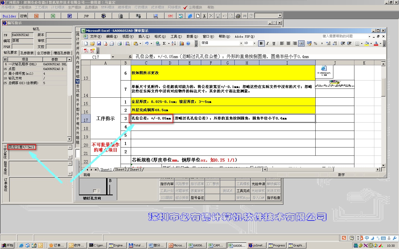The width and height of the screenshot is (399, 249).
Task: Click Excel's Undo arrow icon
Action: click(146, 43)
